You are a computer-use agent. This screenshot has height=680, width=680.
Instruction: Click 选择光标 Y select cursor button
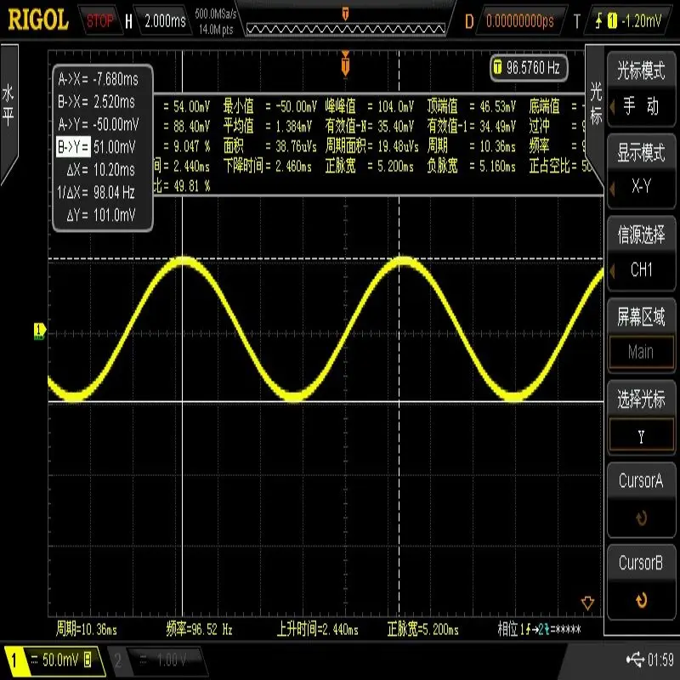click(x=641, y=418)
